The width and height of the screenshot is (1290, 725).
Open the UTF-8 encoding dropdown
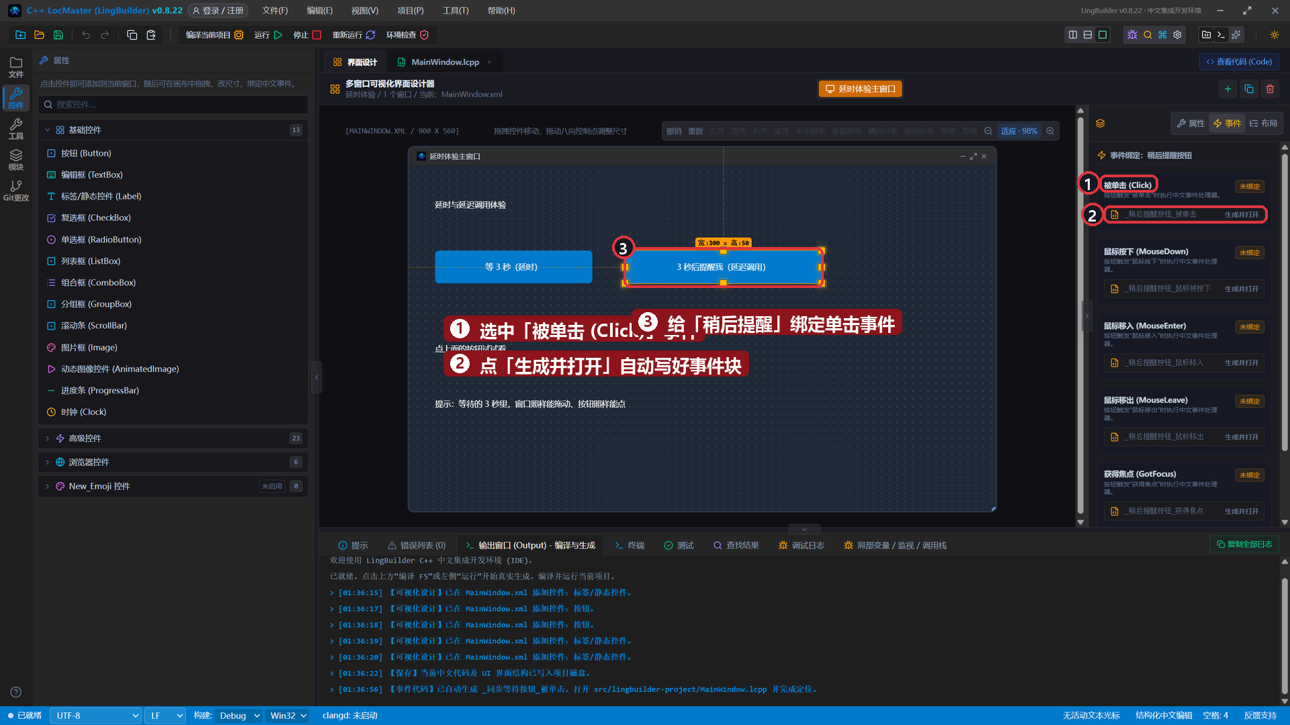pyautogui.click(x=95, y=716)
